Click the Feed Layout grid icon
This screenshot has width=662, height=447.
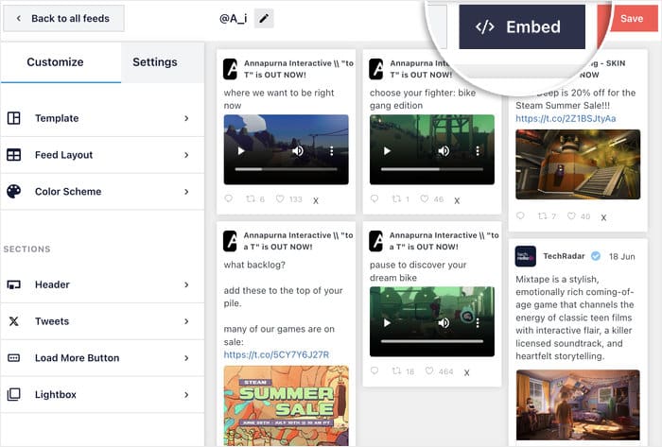click(14, 155)
